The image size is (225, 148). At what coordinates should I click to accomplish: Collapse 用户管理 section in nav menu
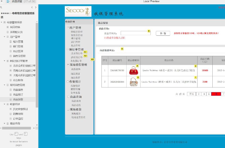[68, 28]
